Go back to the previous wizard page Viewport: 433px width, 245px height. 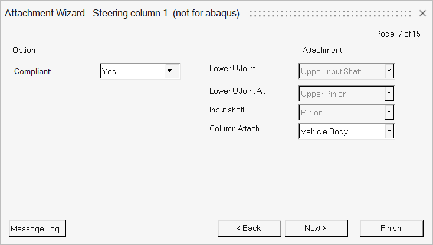click(x=250, y=228)
